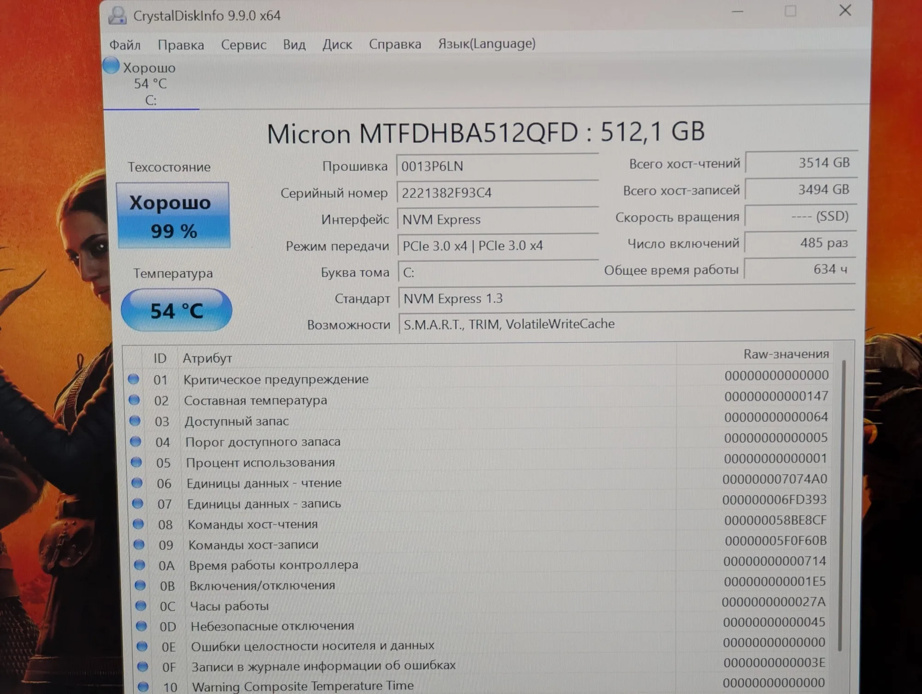The height and width of the screenshot is (694, 922).
Task: Click the 3494 GB host writes value
Action: (801, 189)
